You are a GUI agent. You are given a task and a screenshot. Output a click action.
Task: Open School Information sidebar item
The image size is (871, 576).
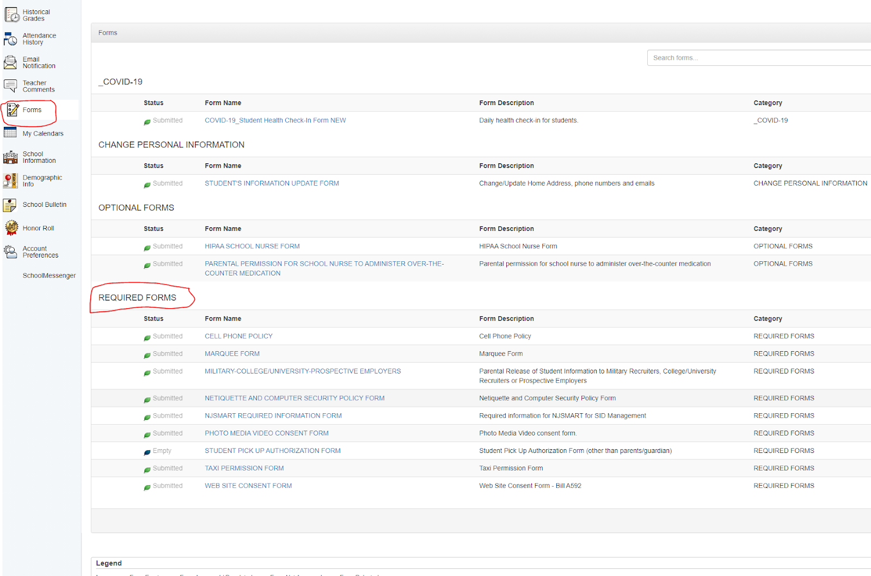coord(39,157)
